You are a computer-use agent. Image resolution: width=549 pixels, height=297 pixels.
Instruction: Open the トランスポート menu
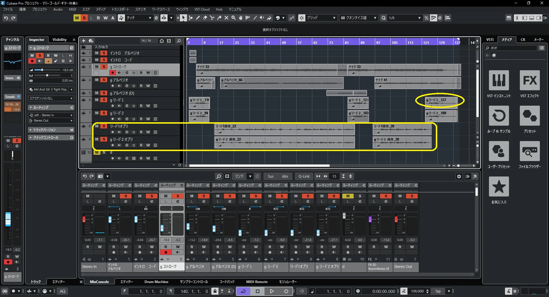tap(120, 9)
